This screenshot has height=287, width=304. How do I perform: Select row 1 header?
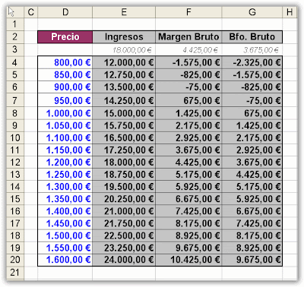[x=15, y=24]
